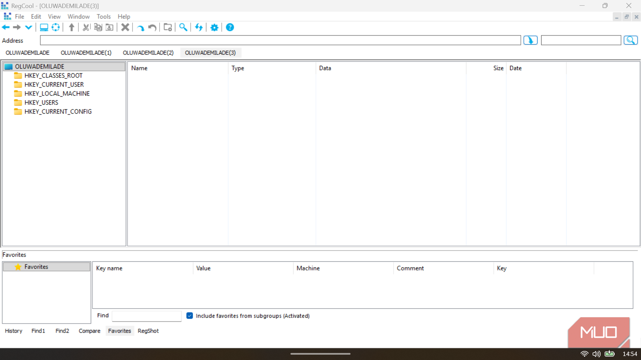Click the new key folder icon
Screen dimensions: 641x360
point(168,27)
